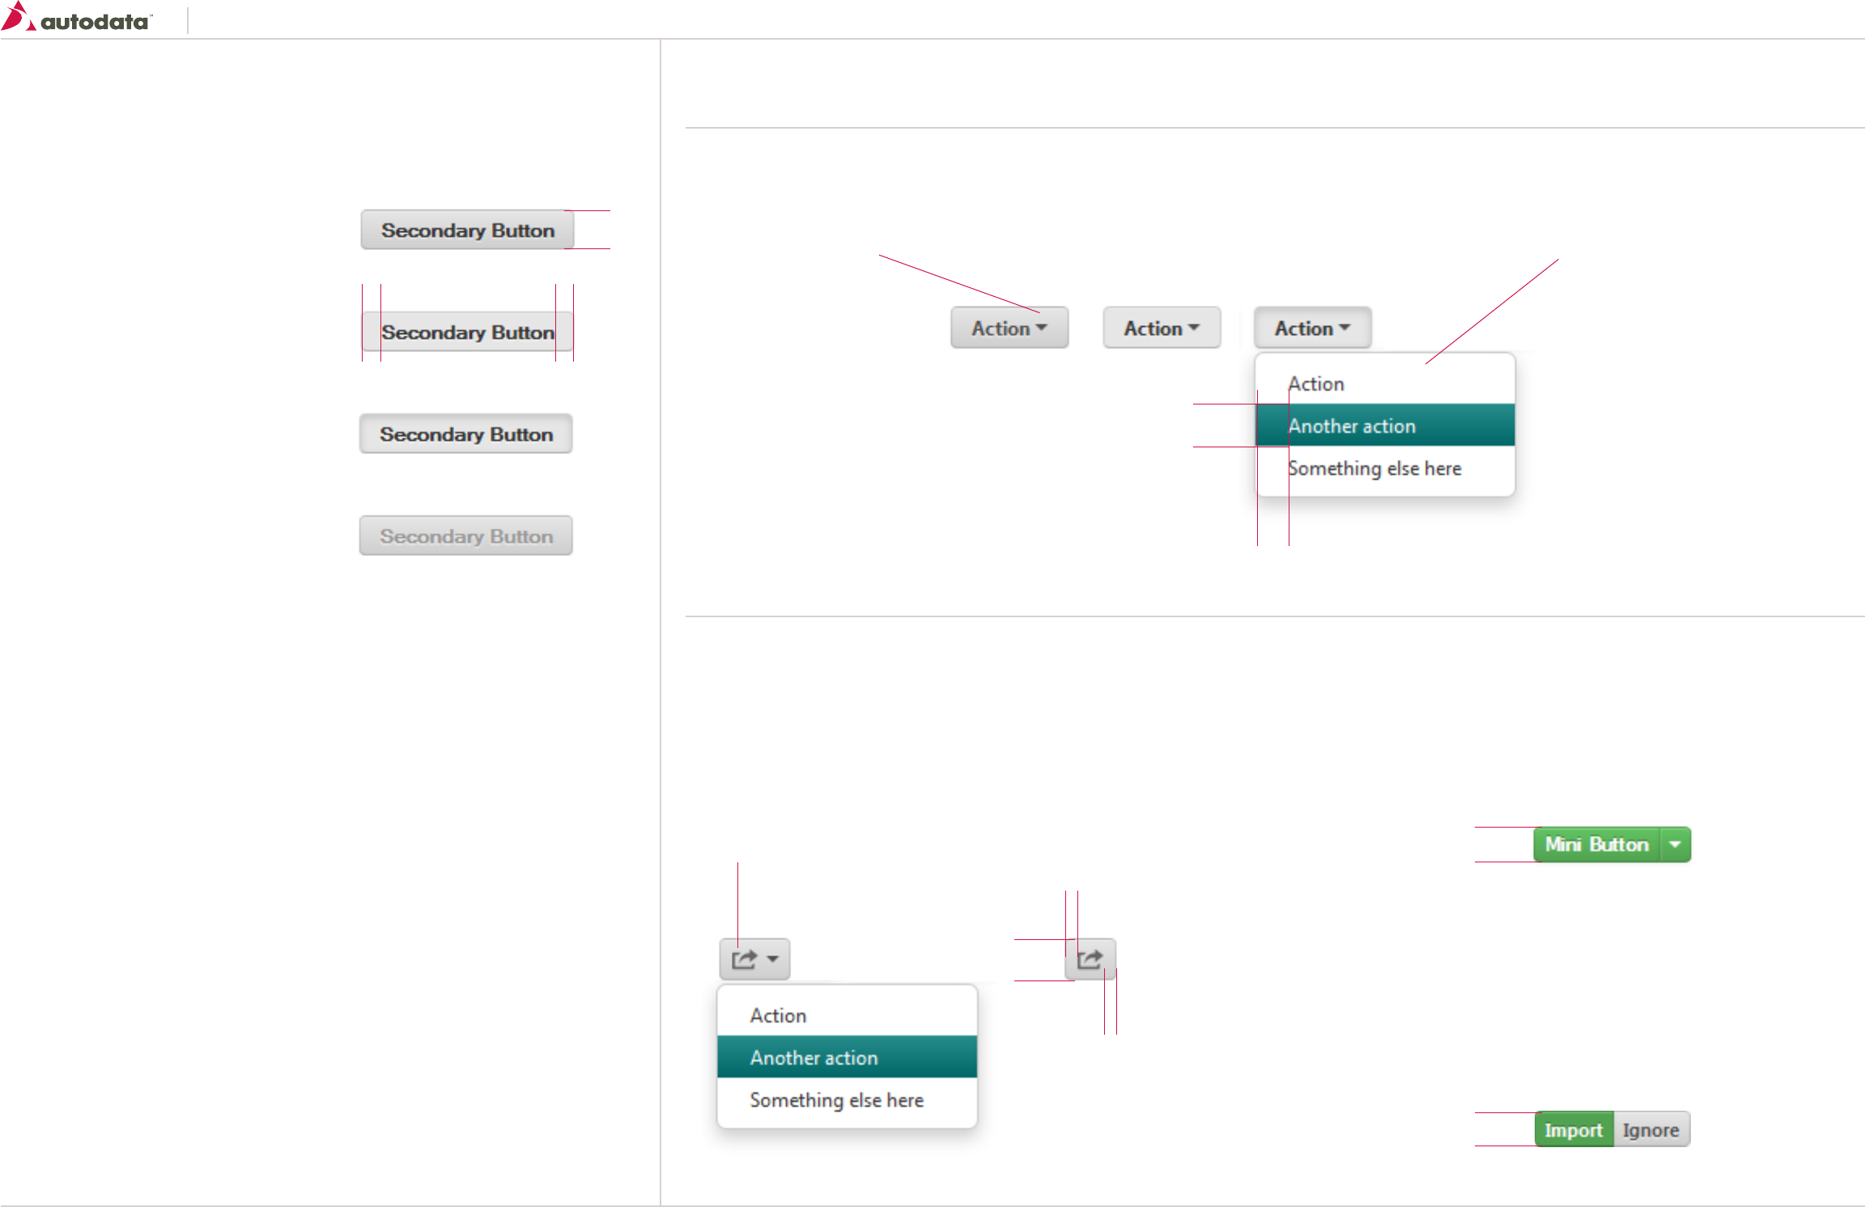This screenshot has width=1865, height=1207.
Task: Click the greyed-out disabled Secondary Button
Action: tap(465, 536)
